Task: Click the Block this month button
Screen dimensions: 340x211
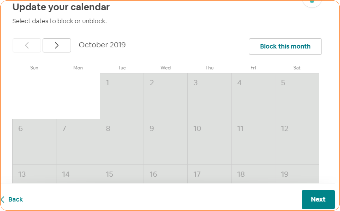Action: click(x=285, y=47)
